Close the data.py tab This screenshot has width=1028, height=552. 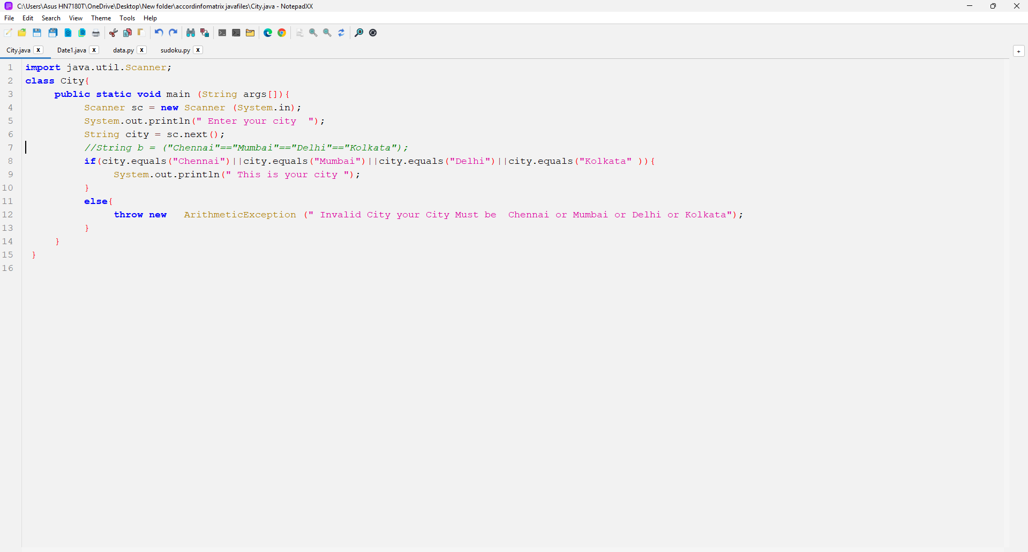click(142, 50)
